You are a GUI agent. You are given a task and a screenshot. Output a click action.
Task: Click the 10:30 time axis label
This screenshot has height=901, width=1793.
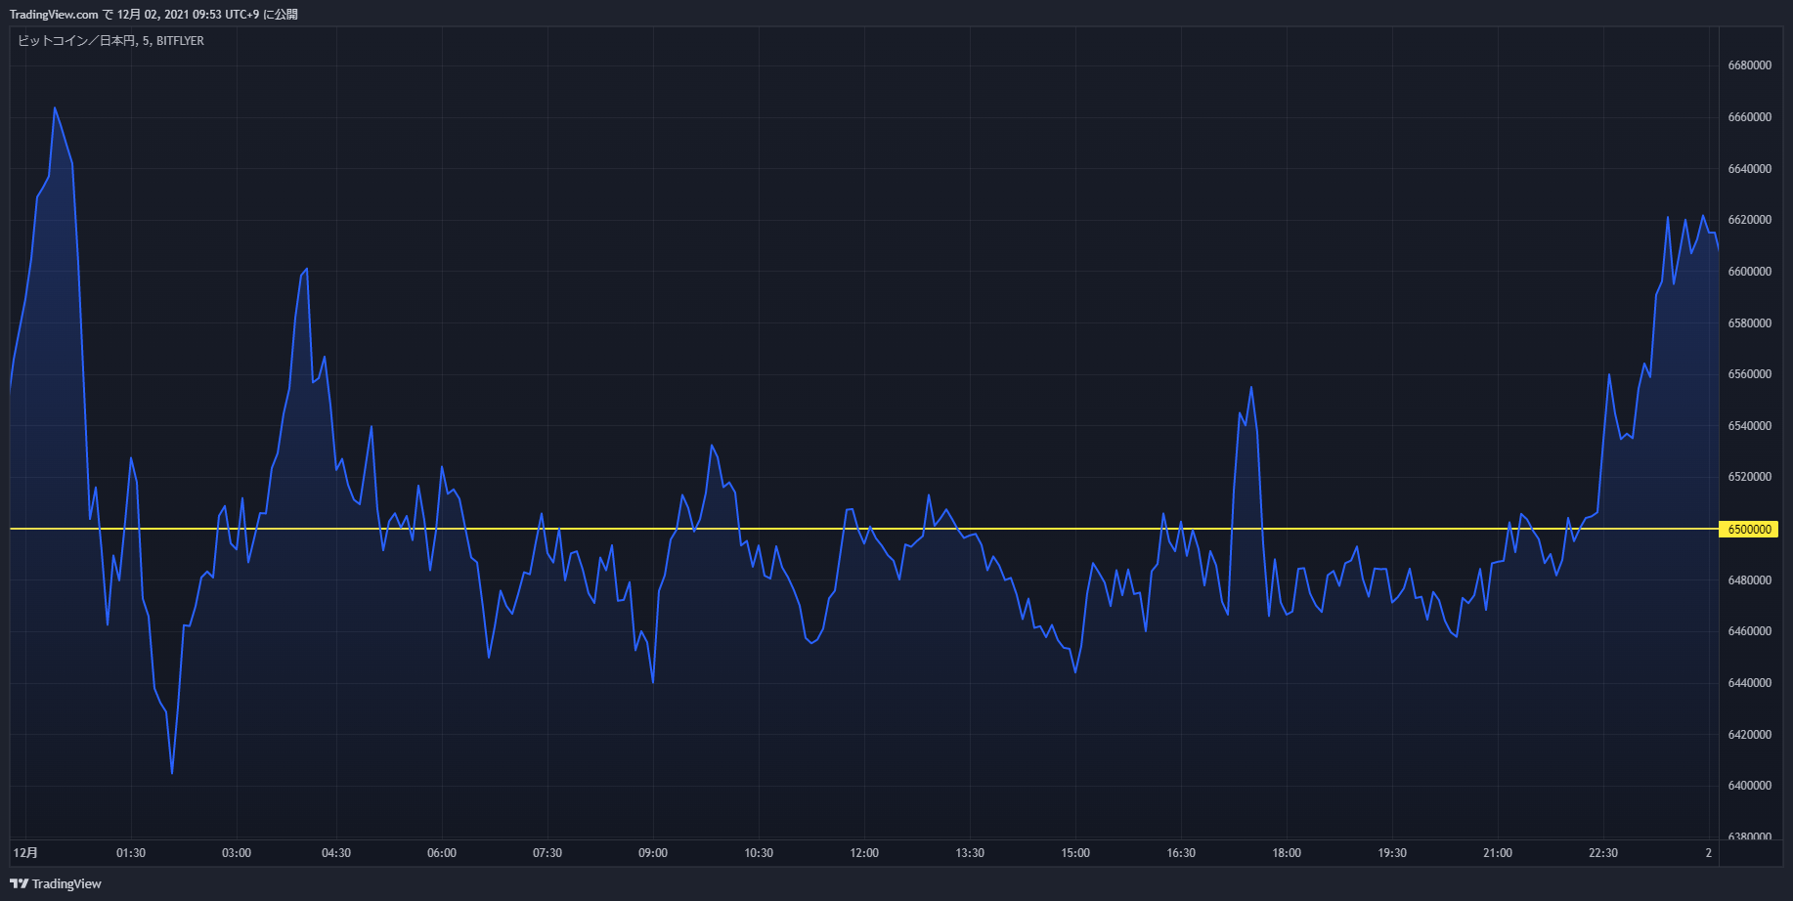[759, 853]
